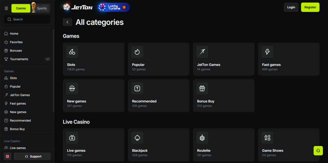The image size is (328, 163).
Task: Open the Game Shows category card
Action: point(289,145)
